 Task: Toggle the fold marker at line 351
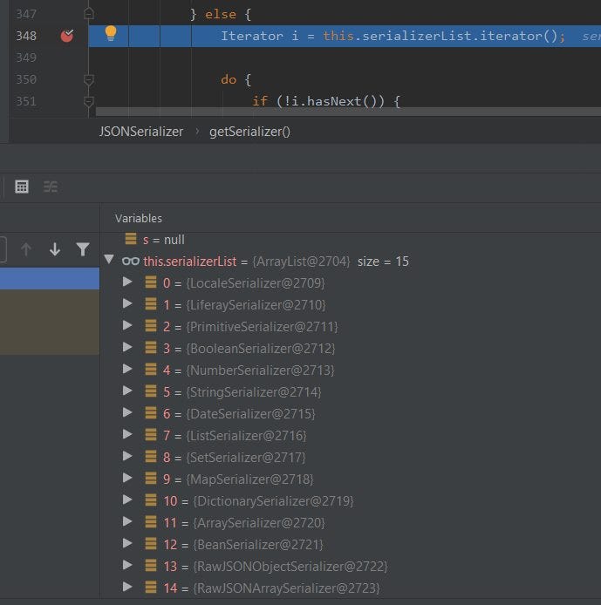[x=89, y=101]
